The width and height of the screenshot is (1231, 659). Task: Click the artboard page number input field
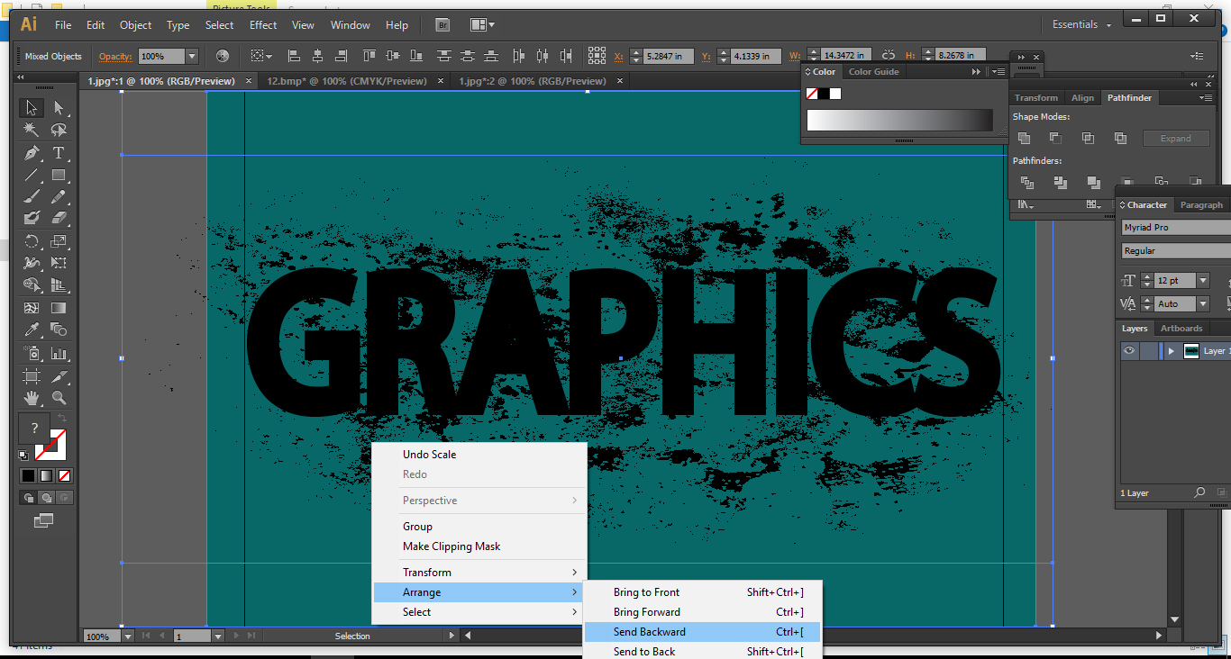pos(191,635)
